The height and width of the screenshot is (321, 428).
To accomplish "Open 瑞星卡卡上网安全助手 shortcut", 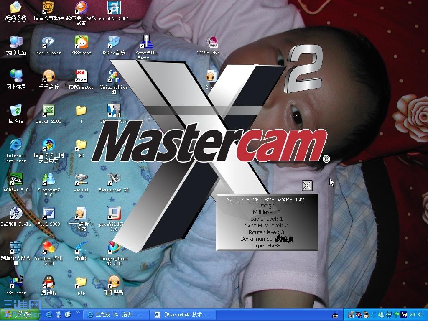I will click(48, 150).
